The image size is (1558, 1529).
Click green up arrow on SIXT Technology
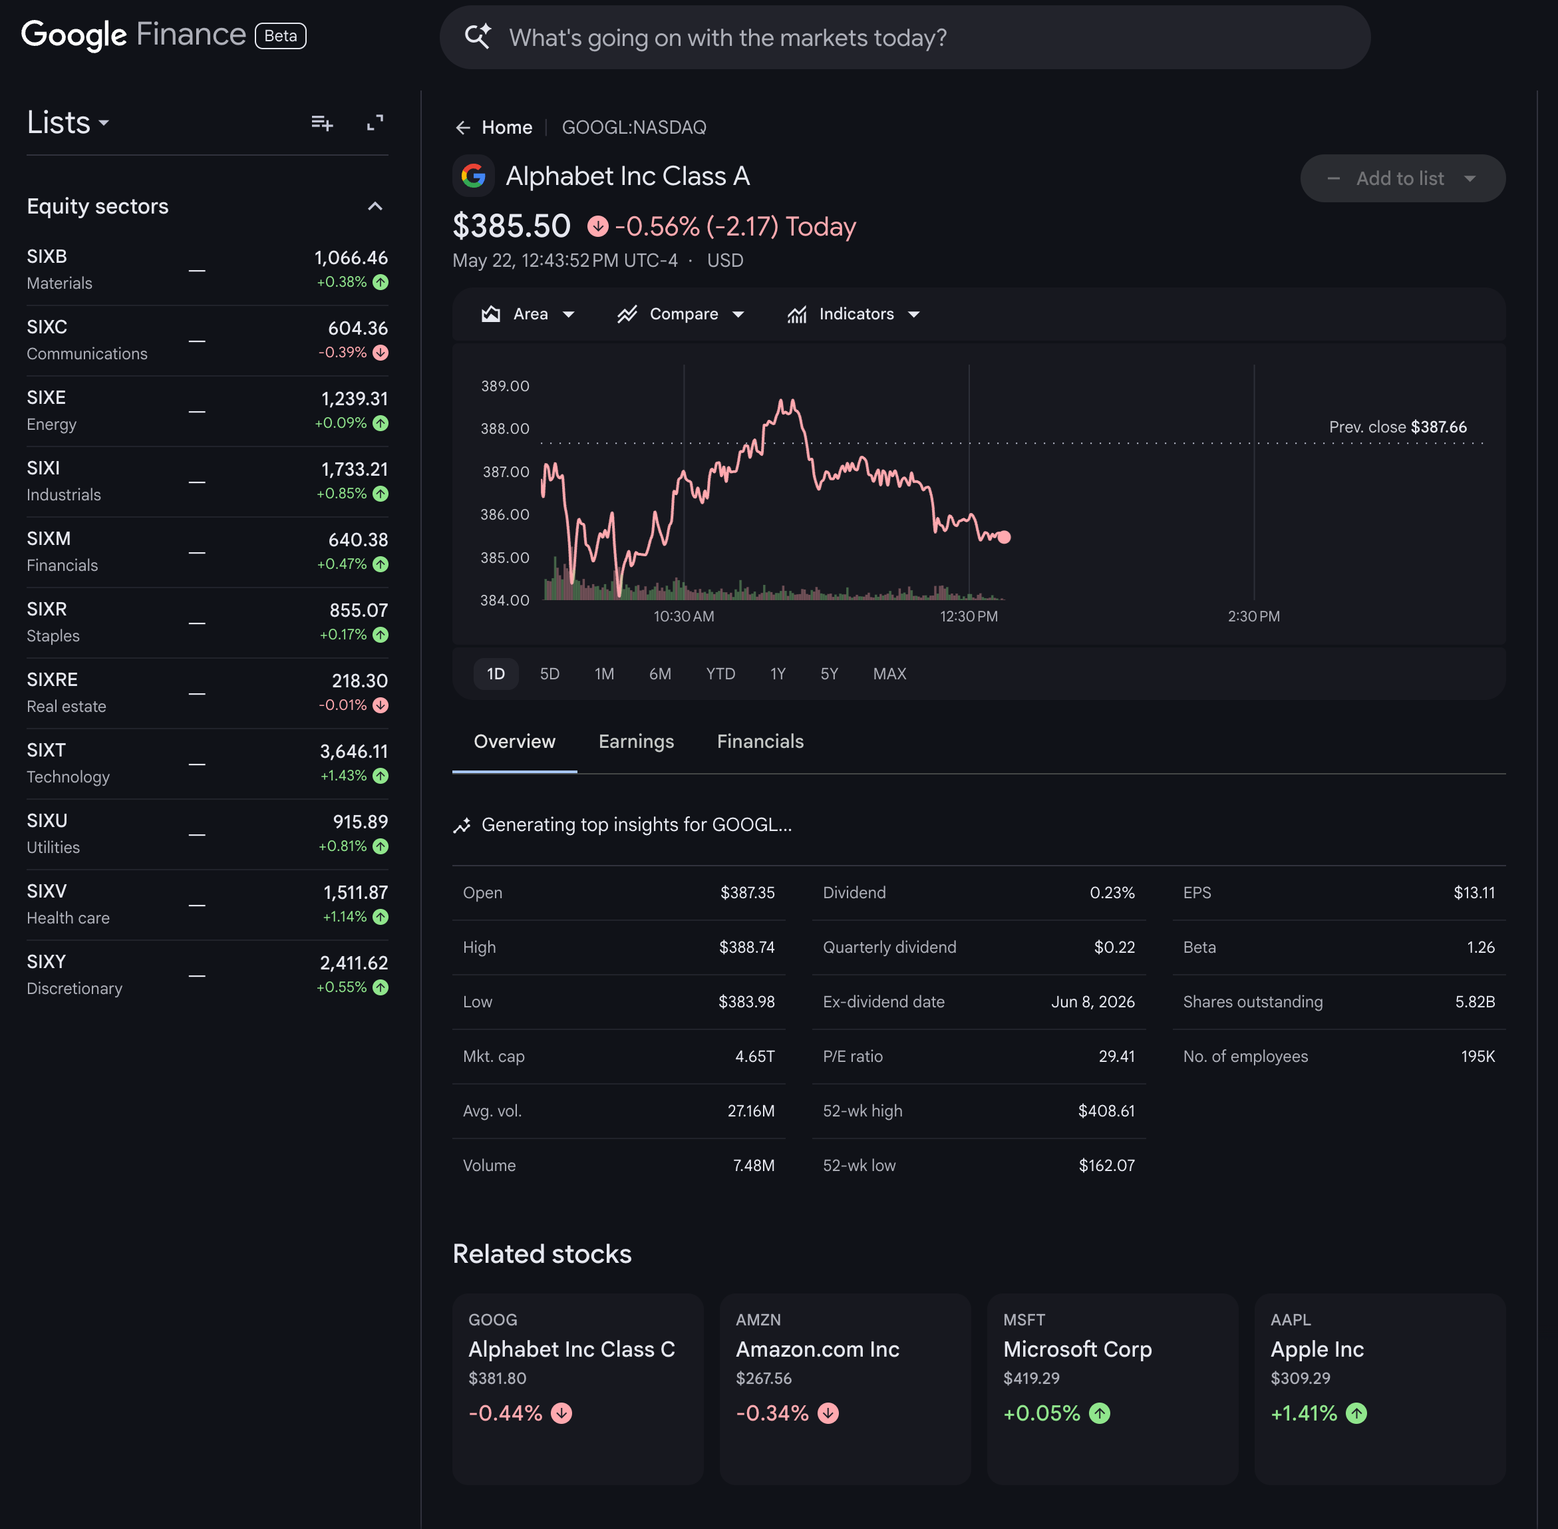381,776
